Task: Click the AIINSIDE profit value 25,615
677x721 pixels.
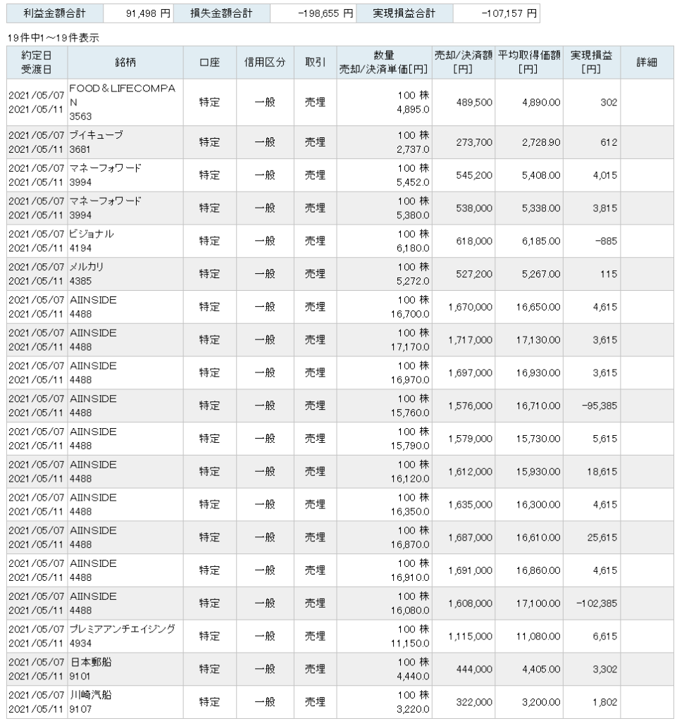Action: (602, 537)
